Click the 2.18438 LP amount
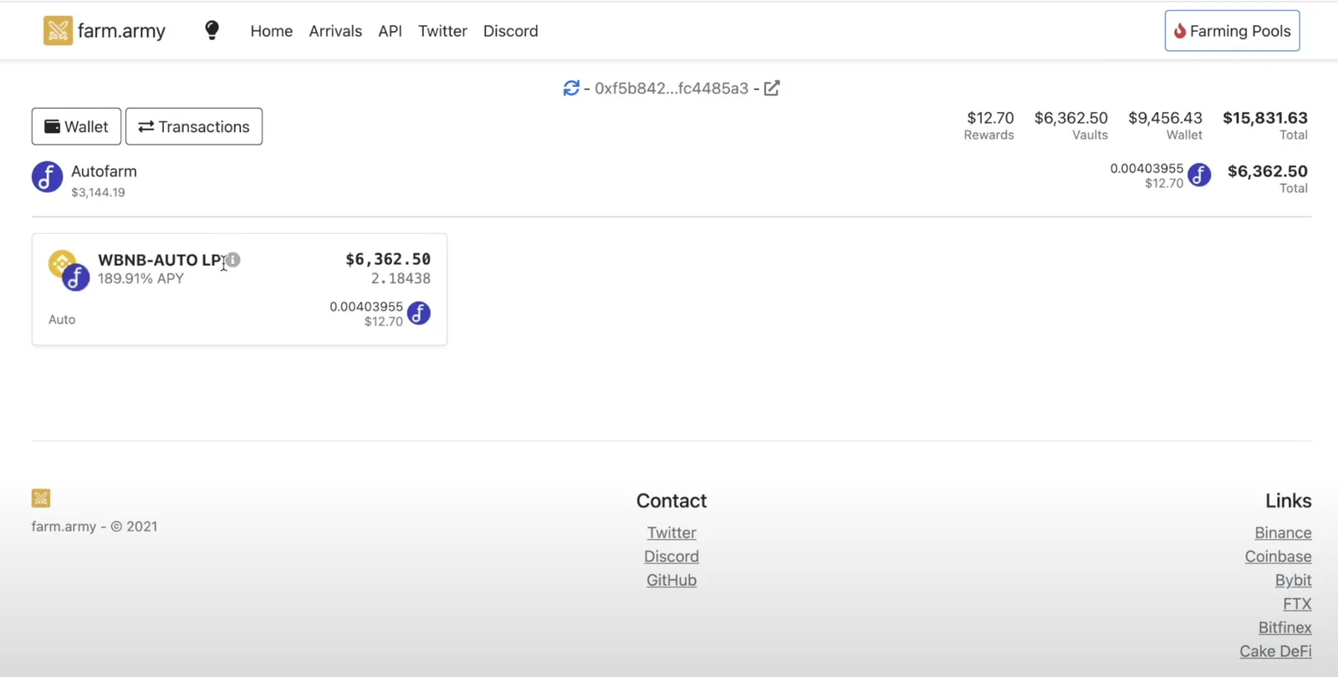 tap(401, 278)
